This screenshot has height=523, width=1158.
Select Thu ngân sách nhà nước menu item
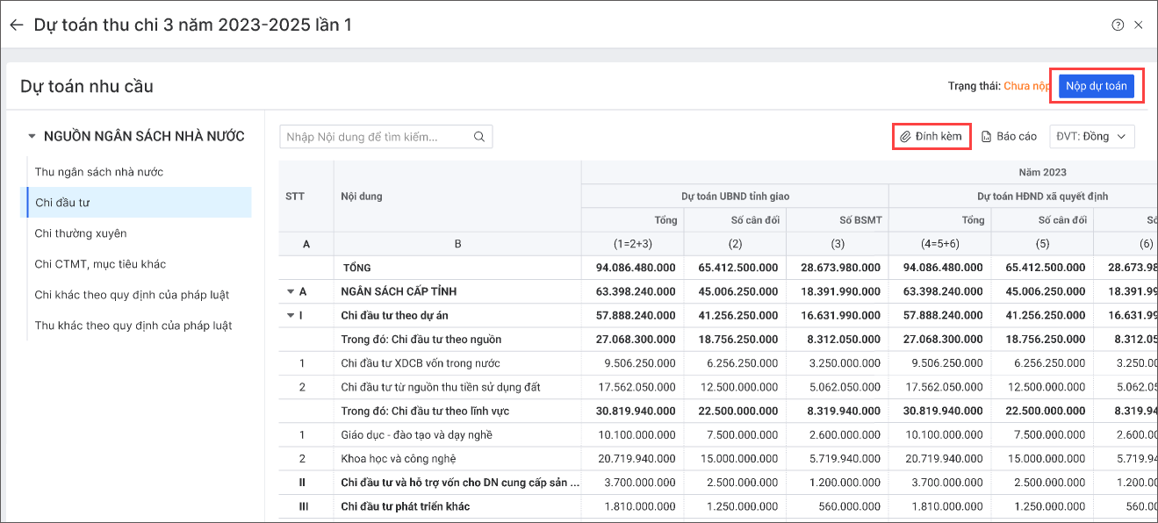(99, 172)
